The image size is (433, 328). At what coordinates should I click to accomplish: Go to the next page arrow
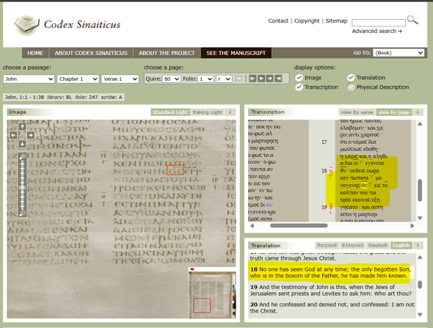[269, 79]
